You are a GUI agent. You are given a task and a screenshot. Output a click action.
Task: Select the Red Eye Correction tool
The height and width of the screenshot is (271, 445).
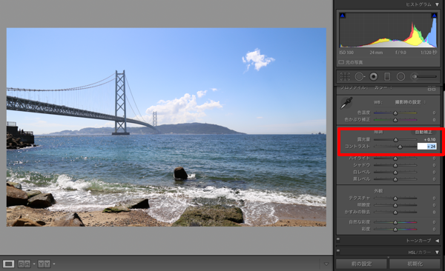pyautogui.click(x=374, y=76)
